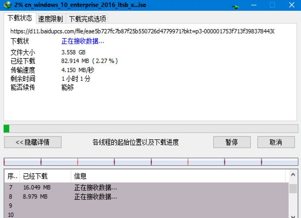Image resolution: width=301 pixels, height=218 pixels.
Task: Click the caption 各线程的起始位置以及下载进度
Action: 136,142
